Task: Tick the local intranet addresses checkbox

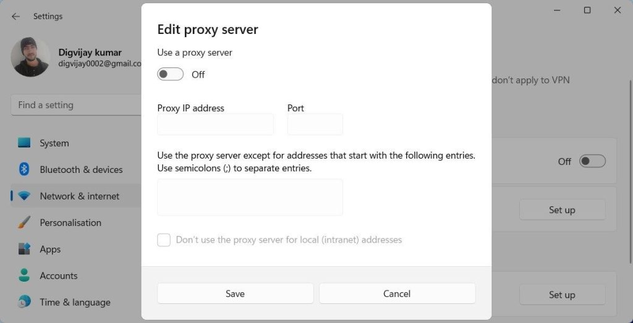Action: point(164,240)
